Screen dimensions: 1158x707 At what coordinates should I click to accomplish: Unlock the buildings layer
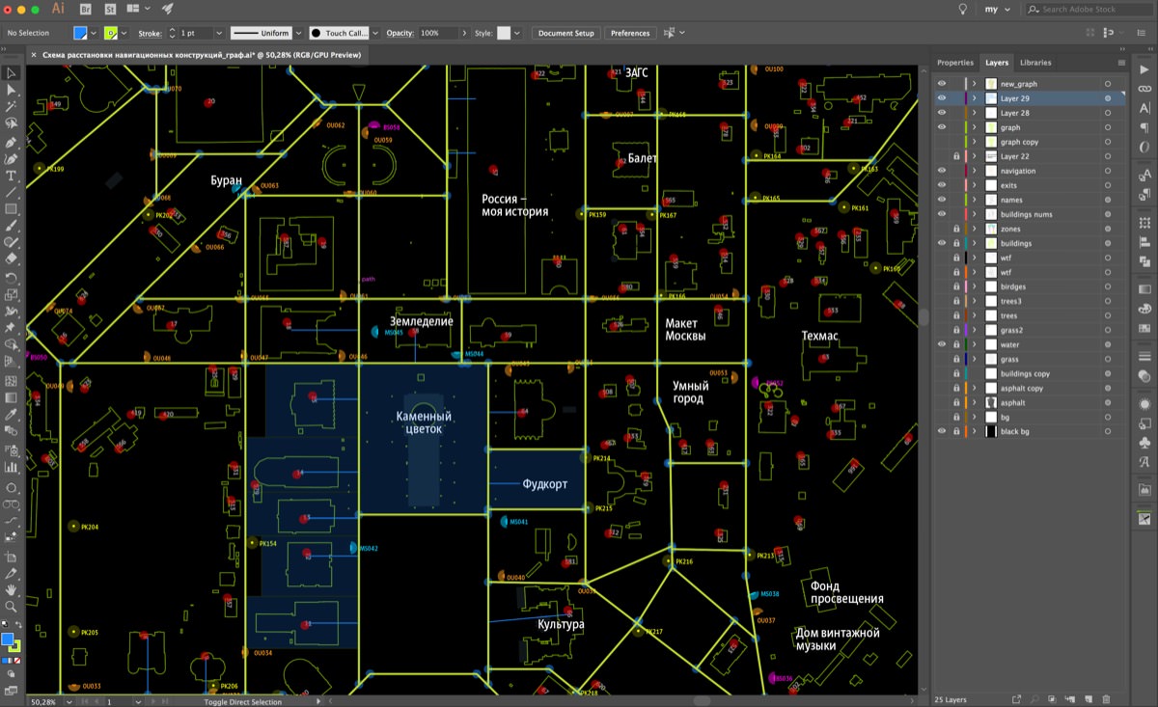coord(957,243)
